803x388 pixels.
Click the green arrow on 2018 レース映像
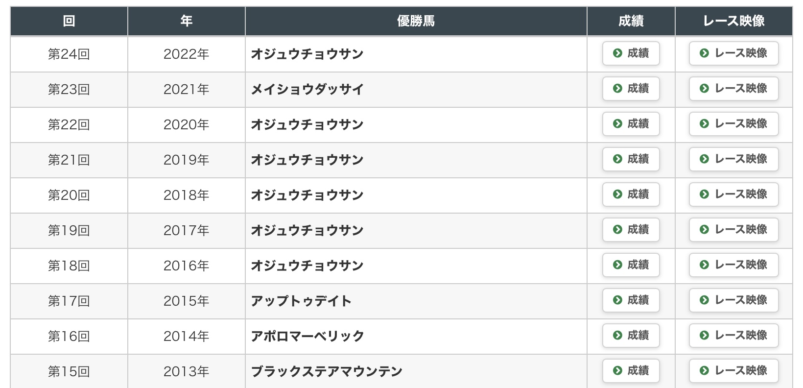pos(704,194)
